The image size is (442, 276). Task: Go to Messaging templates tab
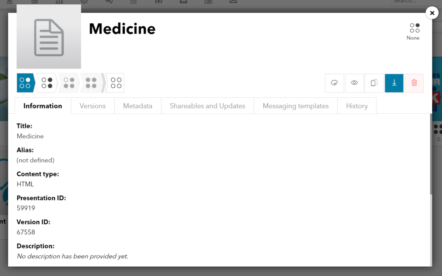pos(295,106)
